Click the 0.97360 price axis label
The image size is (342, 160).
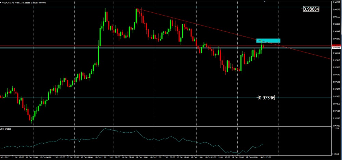[x=336, y=97]
